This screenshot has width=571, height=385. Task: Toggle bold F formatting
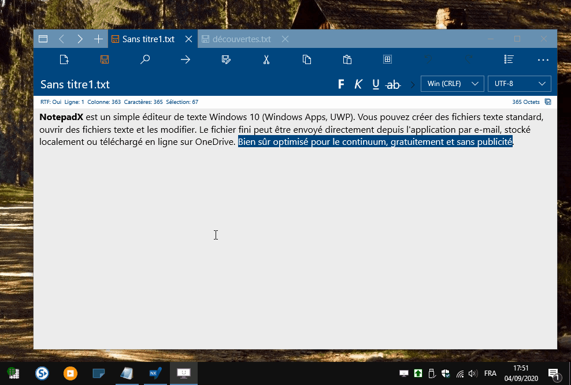[x=341, y=84]
